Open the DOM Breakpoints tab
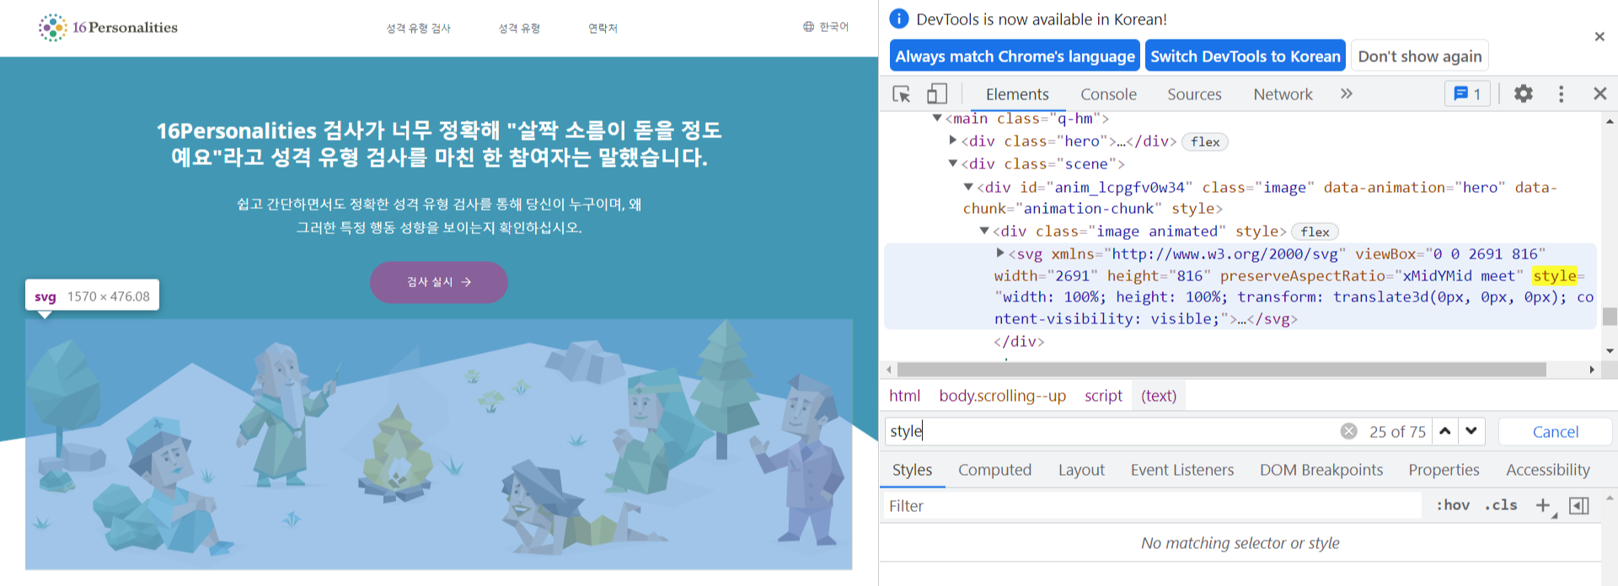The height and width of the screenshot is (586, 1618). point(1321,470)
